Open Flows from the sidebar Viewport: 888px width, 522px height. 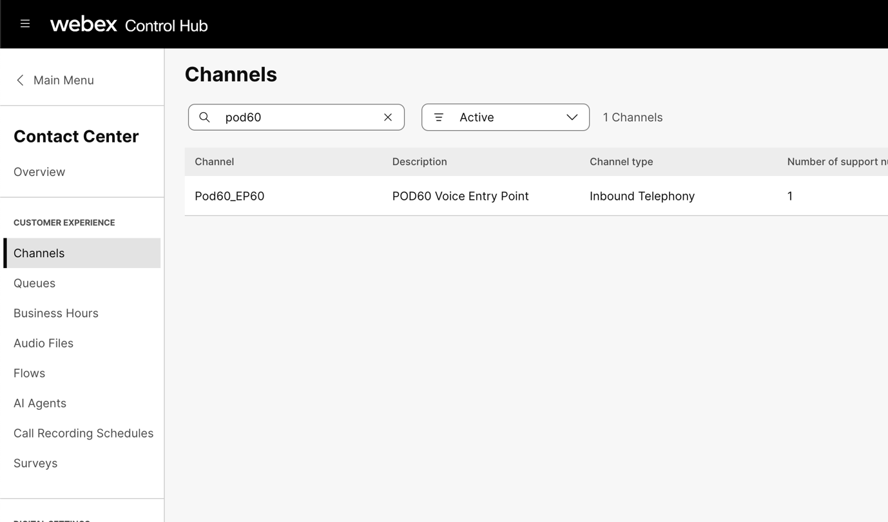(x=30, y=373)
